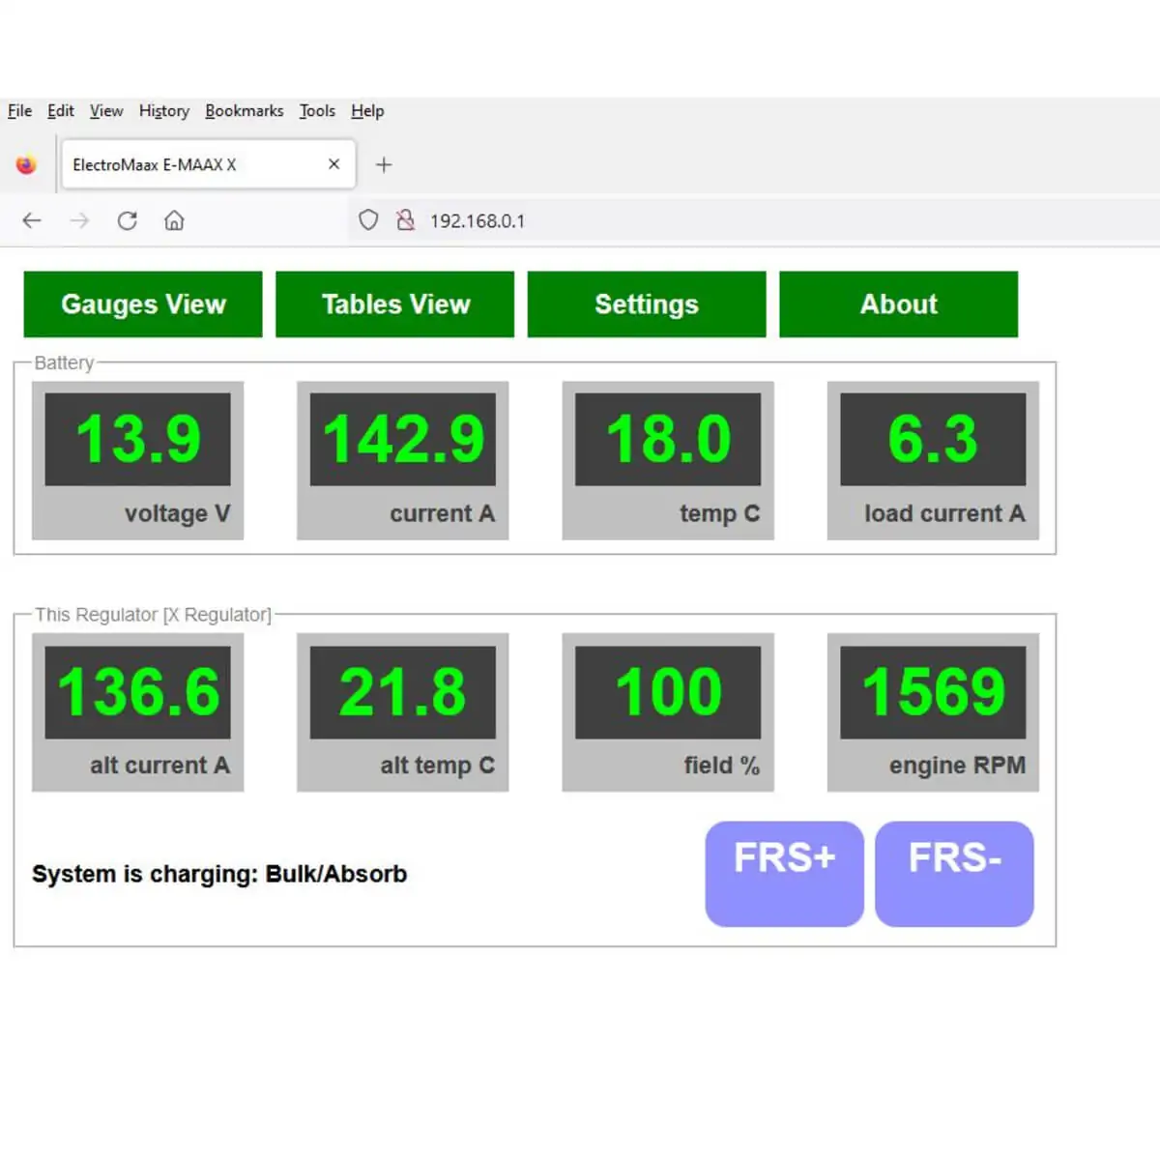Switch to Gauges View
Image resolution: width=1160 pixels, height=1160 pixels.
point(143,304)
